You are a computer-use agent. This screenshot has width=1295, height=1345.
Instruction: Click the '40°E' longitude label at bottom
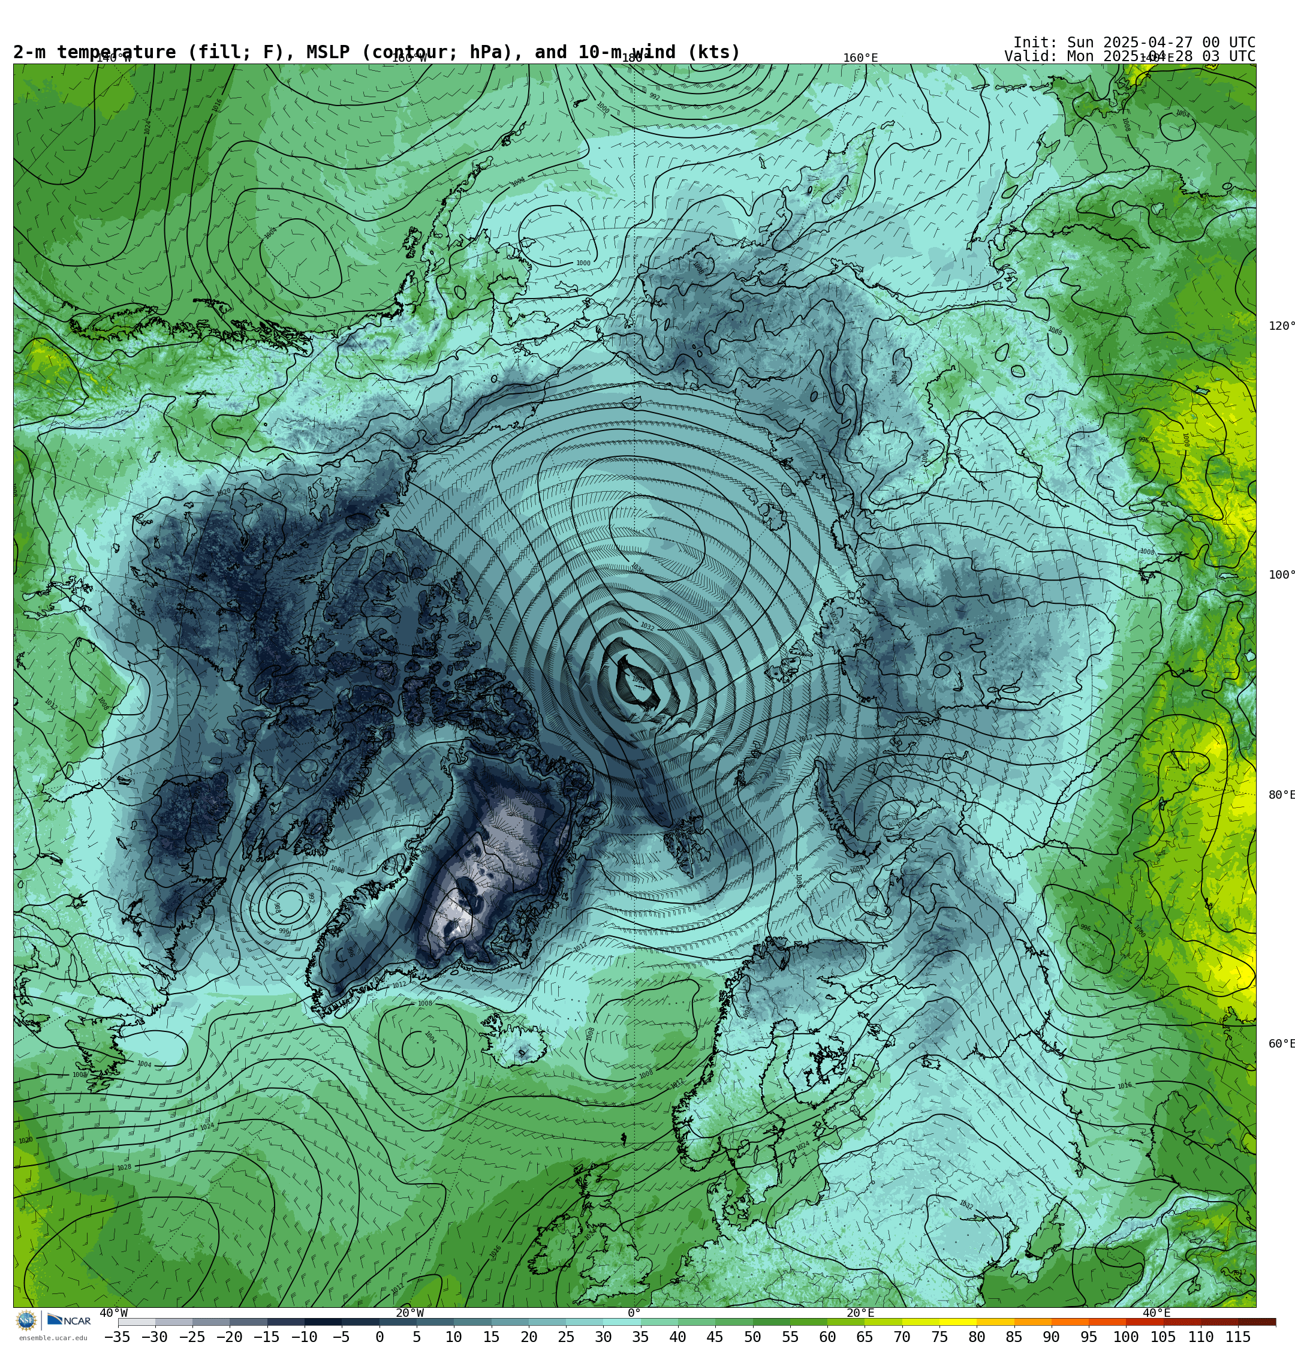click(1157, 1313)
